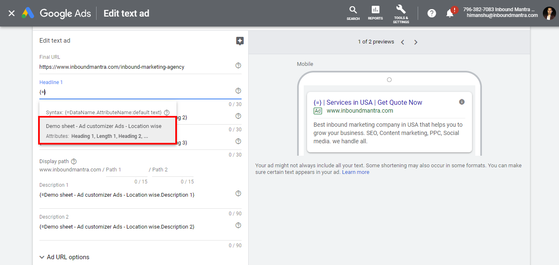
Task: Click the preview ad description text
Action: pyautogui.click(x=388, y=133)
